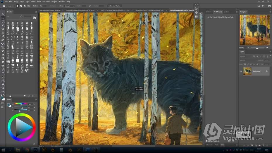The height and width of the screenshot is (153, 272).
Task: Click the Navigator zoom slider
Action: tap(258, 48)
